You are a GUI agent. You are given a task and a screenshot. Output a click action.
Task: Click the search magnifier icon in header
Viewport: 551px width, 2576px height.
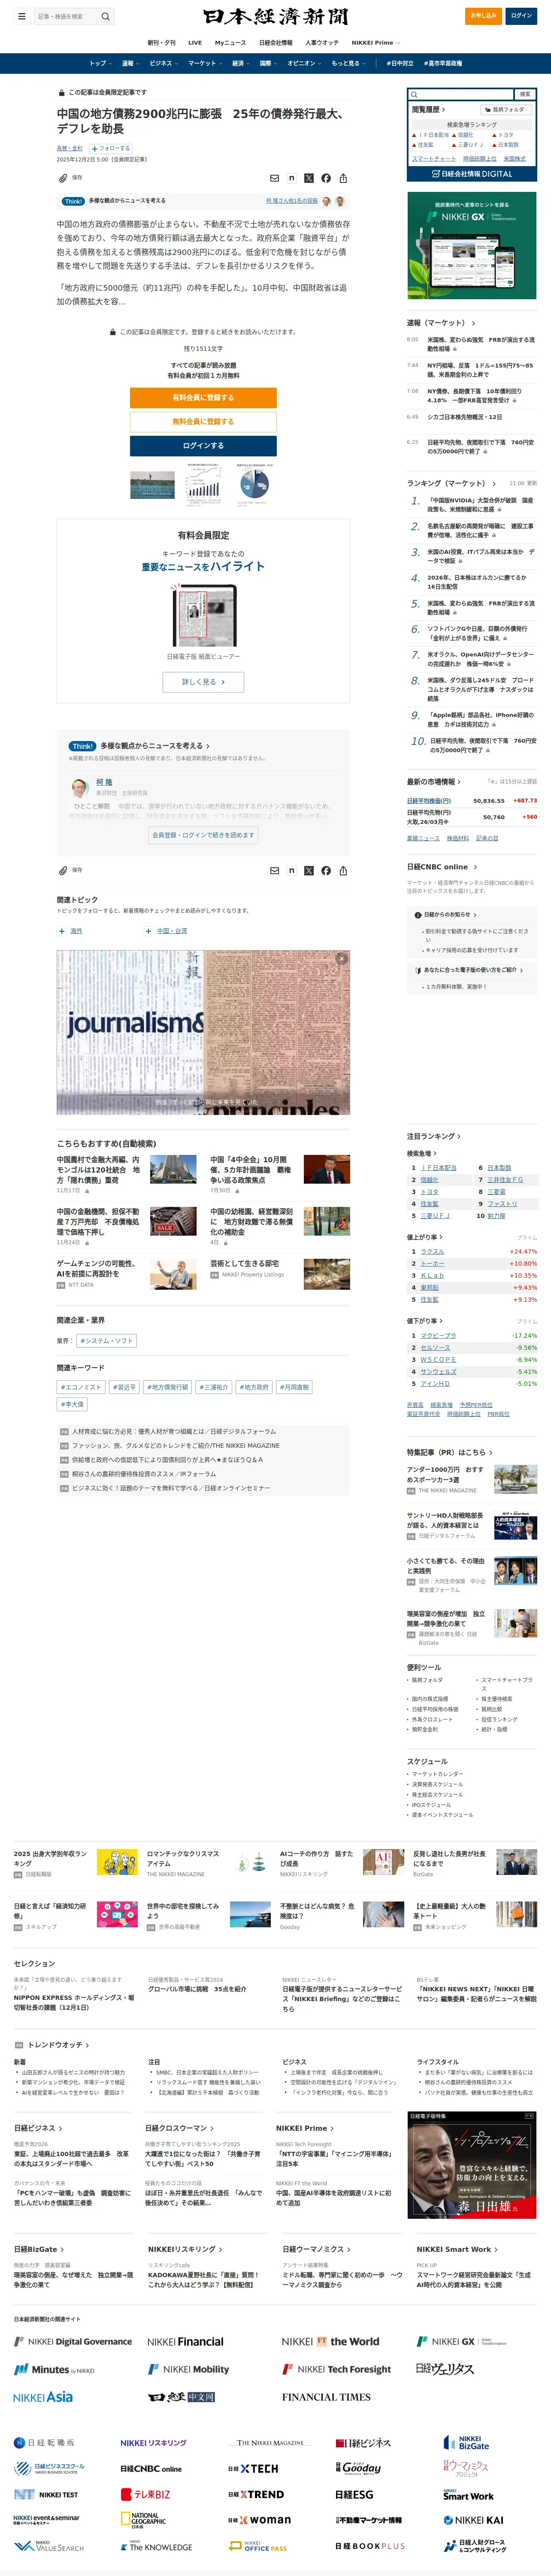(105, 16)
